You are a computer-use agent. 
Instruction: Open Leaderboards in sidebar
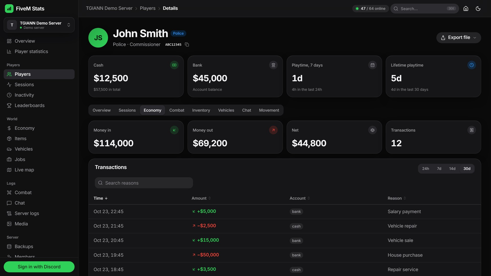pos(39,105)
